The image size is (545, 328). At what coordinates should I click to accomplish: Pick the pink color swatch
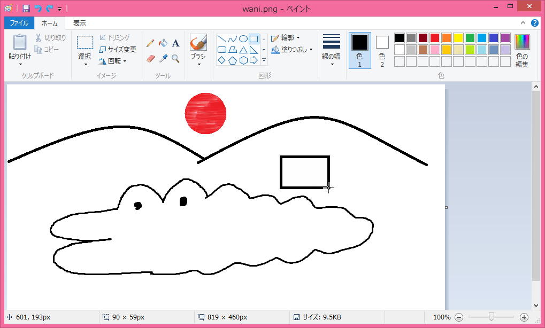435,50
